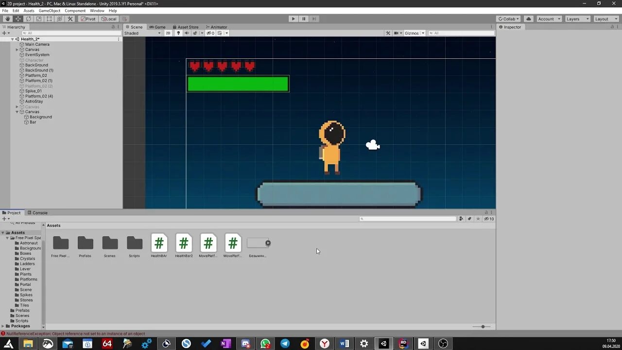
Task: Focus the Scene view search field
Action: point(461,33)
